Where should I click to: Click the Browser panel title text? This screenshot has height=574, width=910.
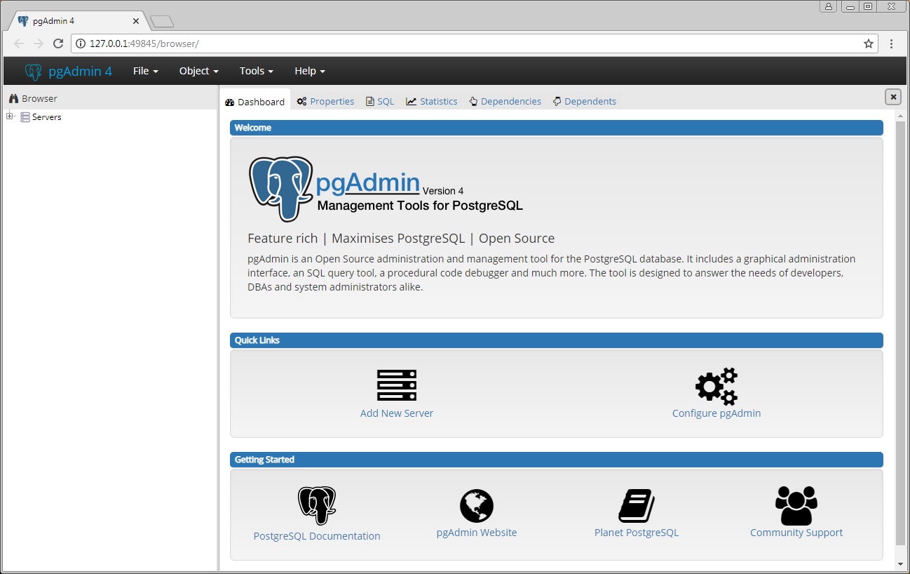tap(39, 99)
